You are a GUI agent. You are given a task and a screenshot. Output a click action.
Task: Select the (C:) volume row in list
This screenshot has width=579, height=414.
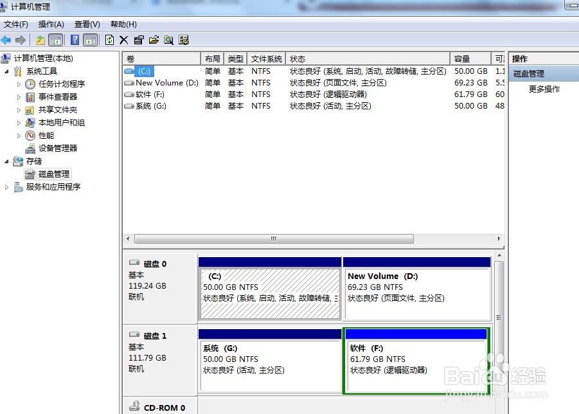point(314,71)
